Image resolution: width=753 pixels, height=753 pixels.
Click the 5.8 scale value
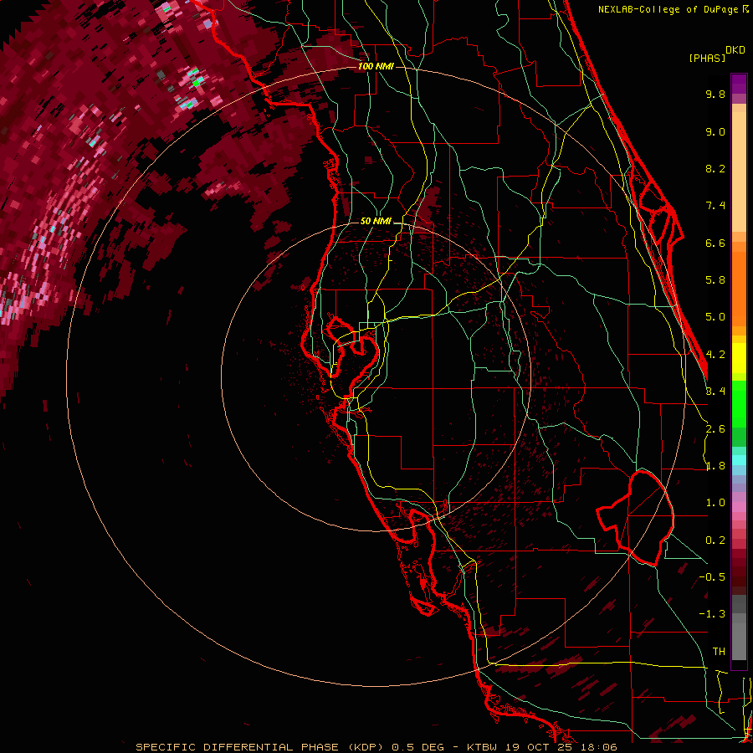click(715, 280)
